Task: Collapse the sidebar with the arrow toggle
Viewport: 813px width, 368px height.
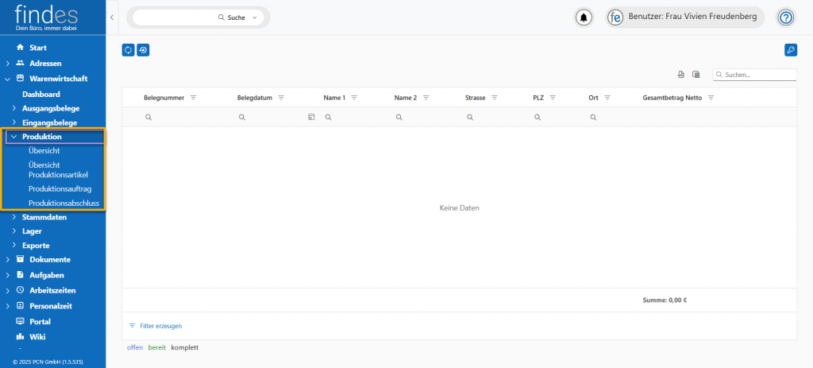Action: coord(112,17)
